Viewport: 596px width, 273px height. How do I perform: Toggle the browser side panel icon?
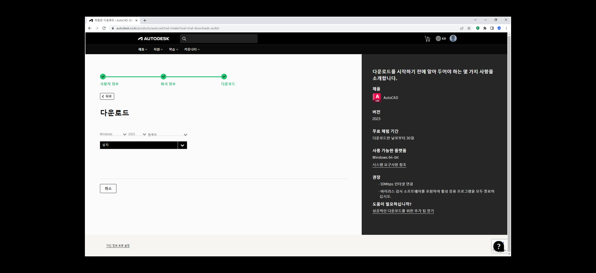492,28
